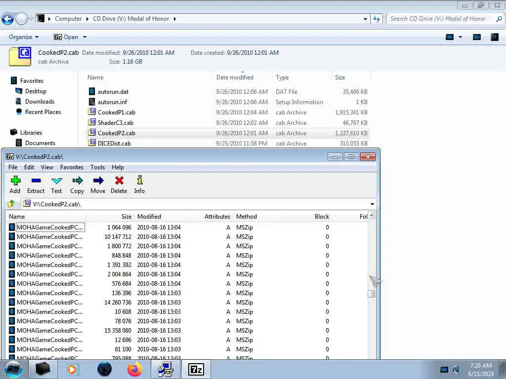
Task: Click the Explorer Help icon
Action: pos(494,37)
